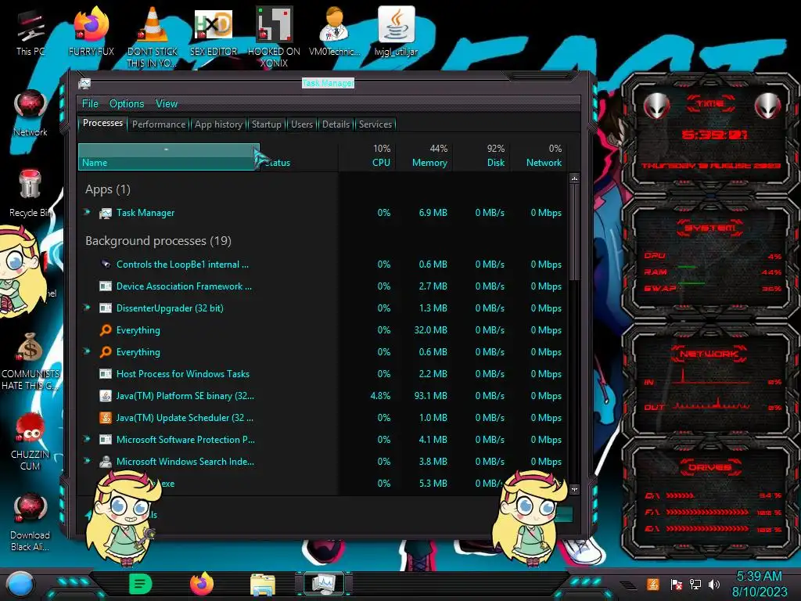Image resolution: width=801 pixels, height=601 pixels.
Task: Open the This PC desktop icon
Action: coord(31,31)
